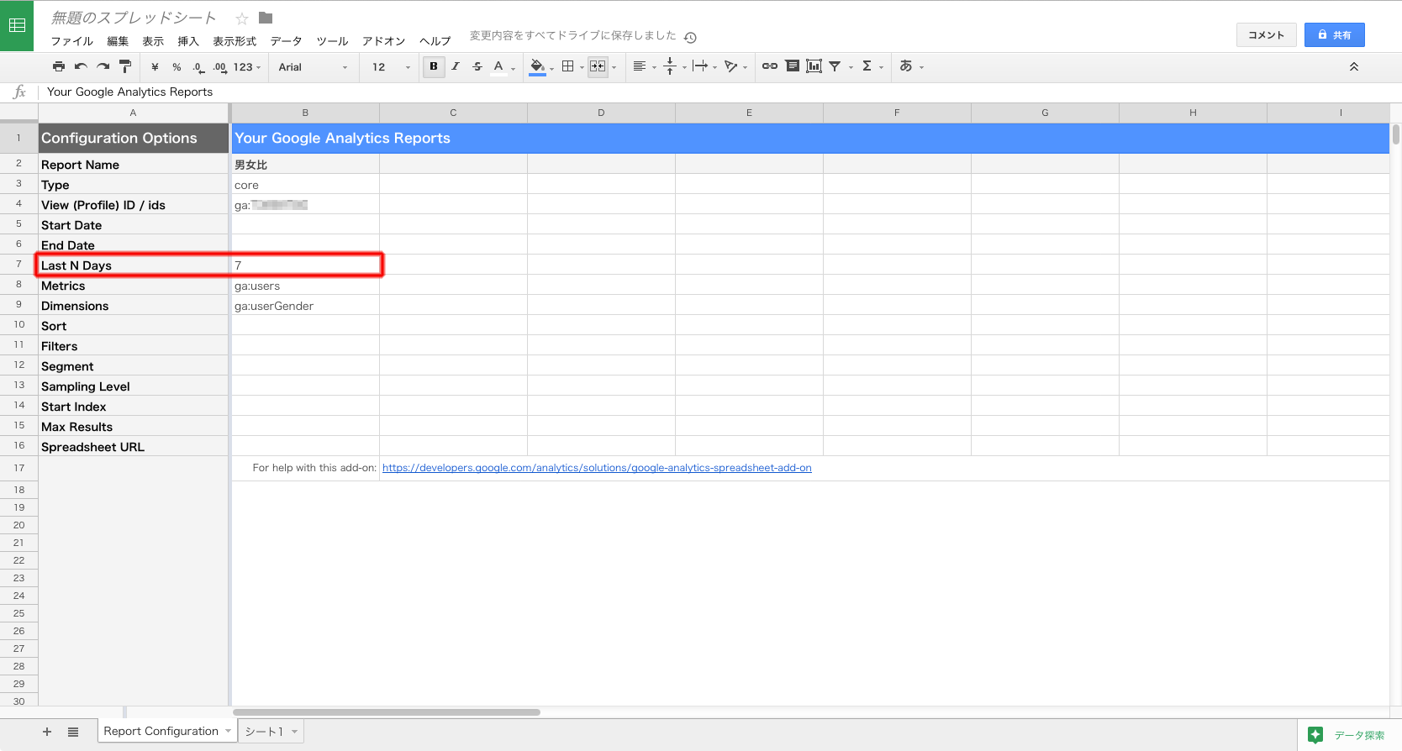Format as currency with yen icon

point(155,67)
